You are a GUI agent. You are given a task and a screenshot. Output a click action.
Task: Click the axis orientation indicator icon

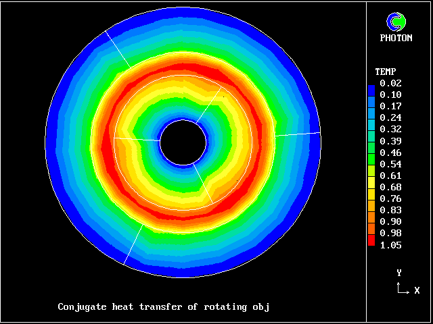click(402, 289)
